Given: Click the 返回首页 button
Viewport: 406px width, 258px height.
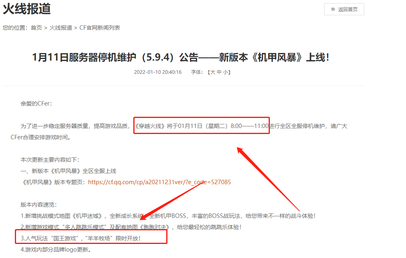Looking at the screenshot, I should (x=344, y=9).
